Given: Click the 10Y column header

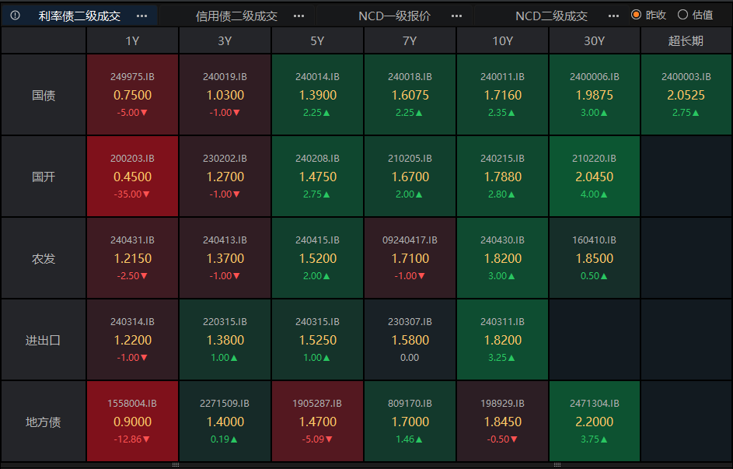Looking at the screenshot, I should 502,41.
